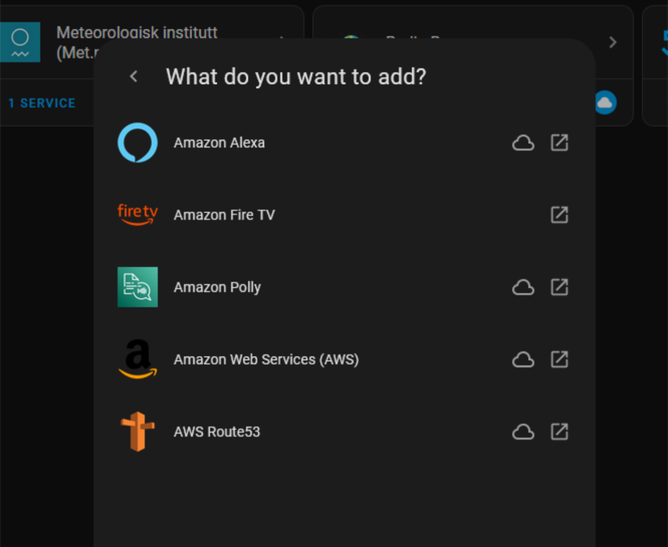The width and height of the screenshot is (668, 547).
Task: Click the Amazon Fire TV logo
Action: pyautogui.click(x=138, y=214)
